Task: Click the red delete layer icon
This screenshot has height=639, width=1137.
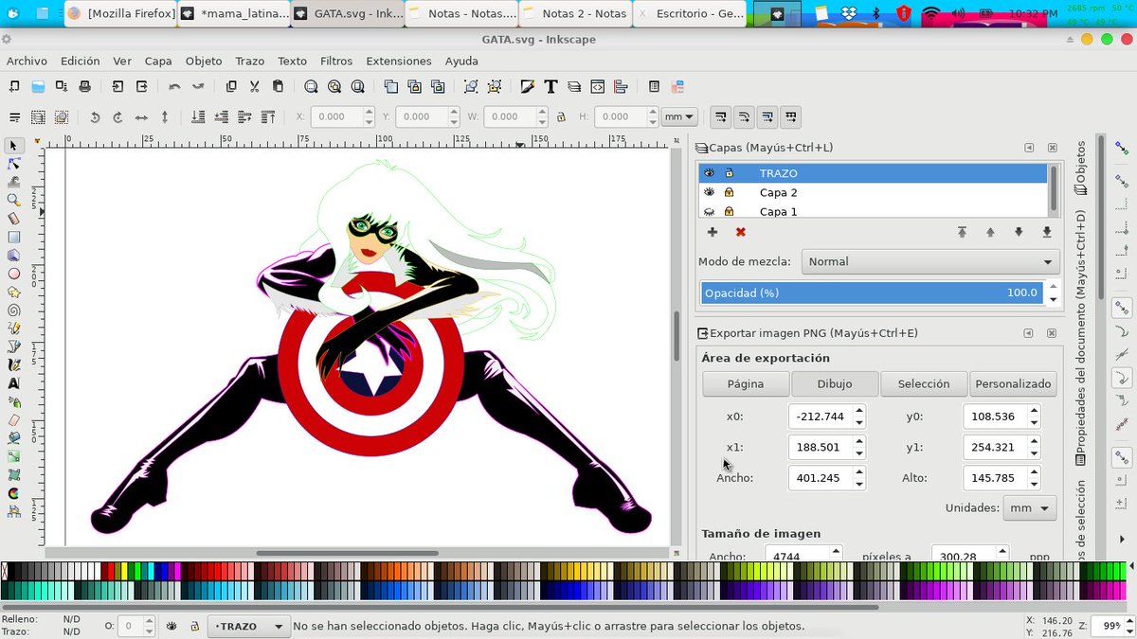Action: [741, 232]
